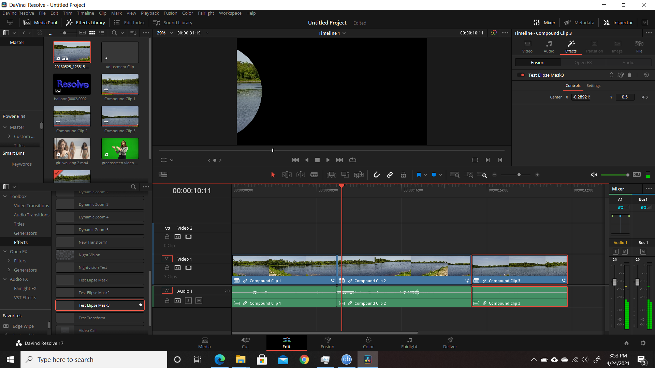This screenshot has height=368, width=655.
Task: Toggle loop playback
Action: click(352, 160)
